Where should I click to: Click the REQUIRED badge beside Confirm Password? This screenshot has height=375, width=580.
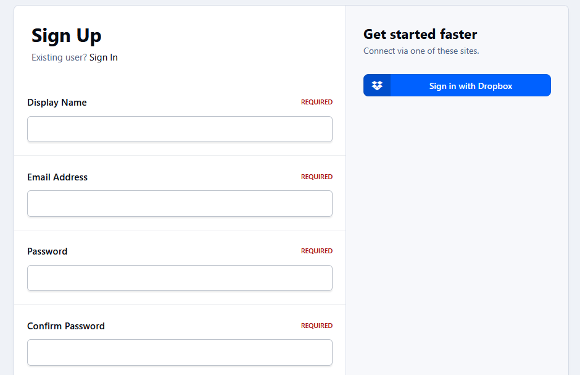click(317, 326)
